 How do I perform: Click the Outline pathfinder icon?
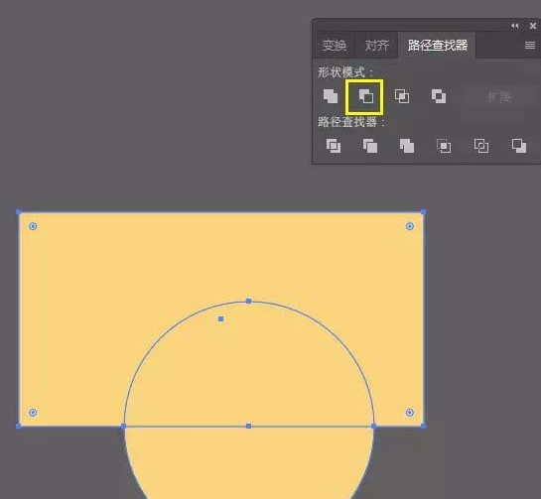pyautogui.click(x=481, y=146)
